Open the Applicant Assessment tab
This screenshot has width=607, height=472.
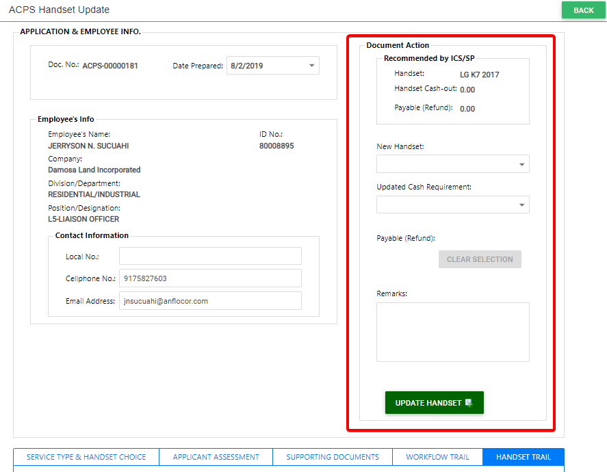point(216,457)
